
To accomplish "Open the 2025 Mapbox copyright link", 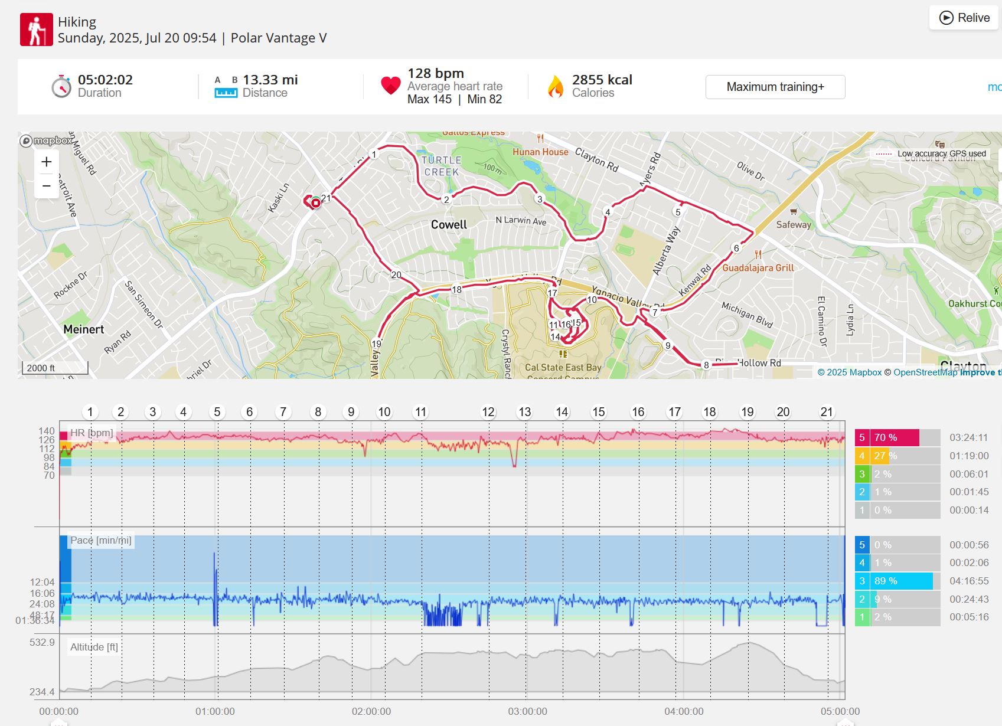I will point(850,372).
